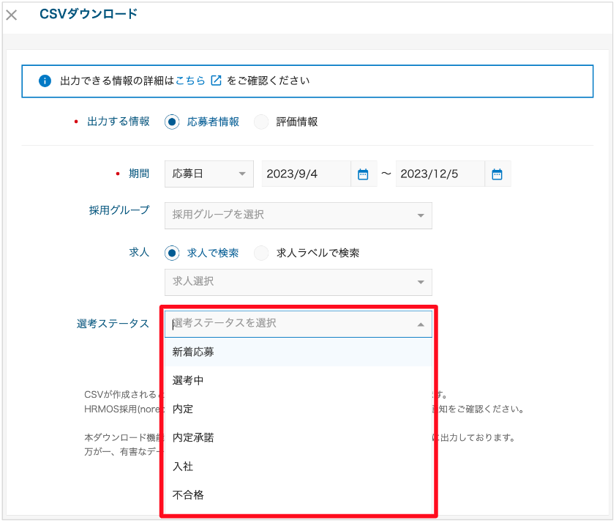Open the calendar picker for 2023/12/5
This screenshot has width=616, height=523.
[x=497, y=174]
